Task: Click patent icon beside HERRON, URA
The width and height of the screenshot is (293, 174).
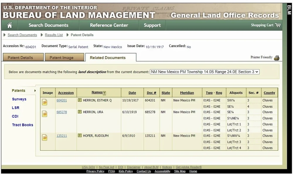Action: pyautogui.click(x=80, y=112)
